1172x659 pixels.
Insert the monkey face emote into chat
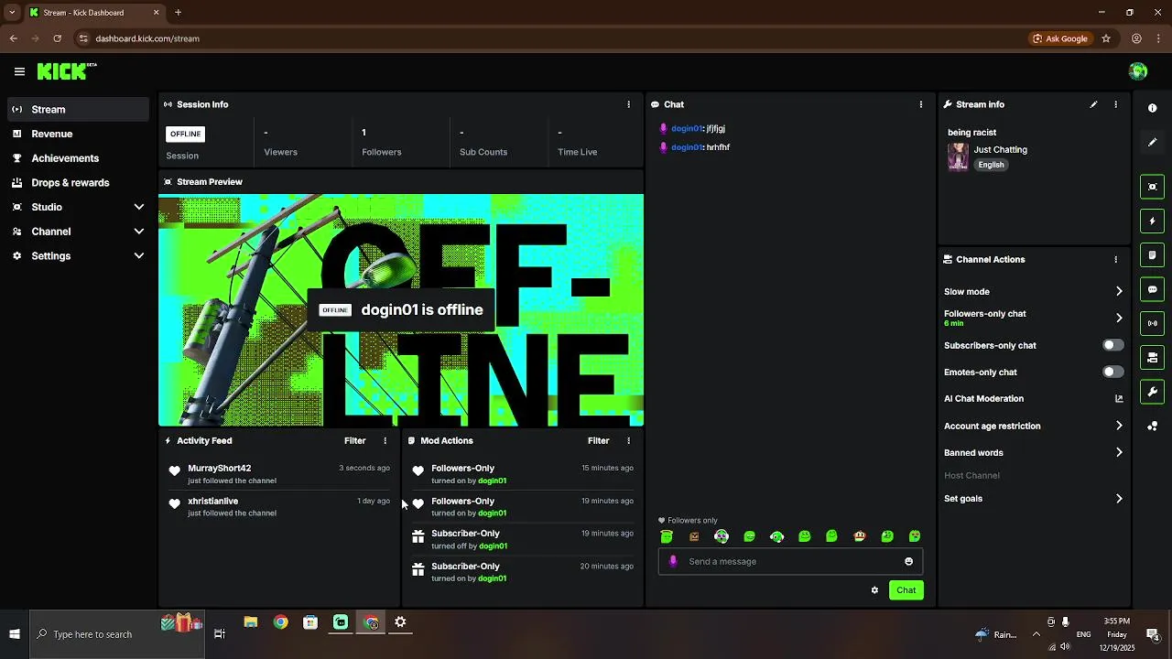click(859, 536)
